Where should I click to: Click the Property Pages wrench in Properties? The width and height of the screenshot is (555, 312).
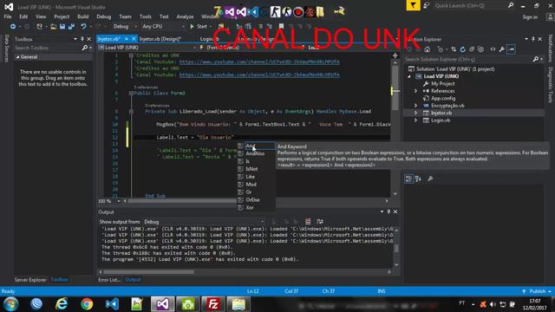[430, 179]
